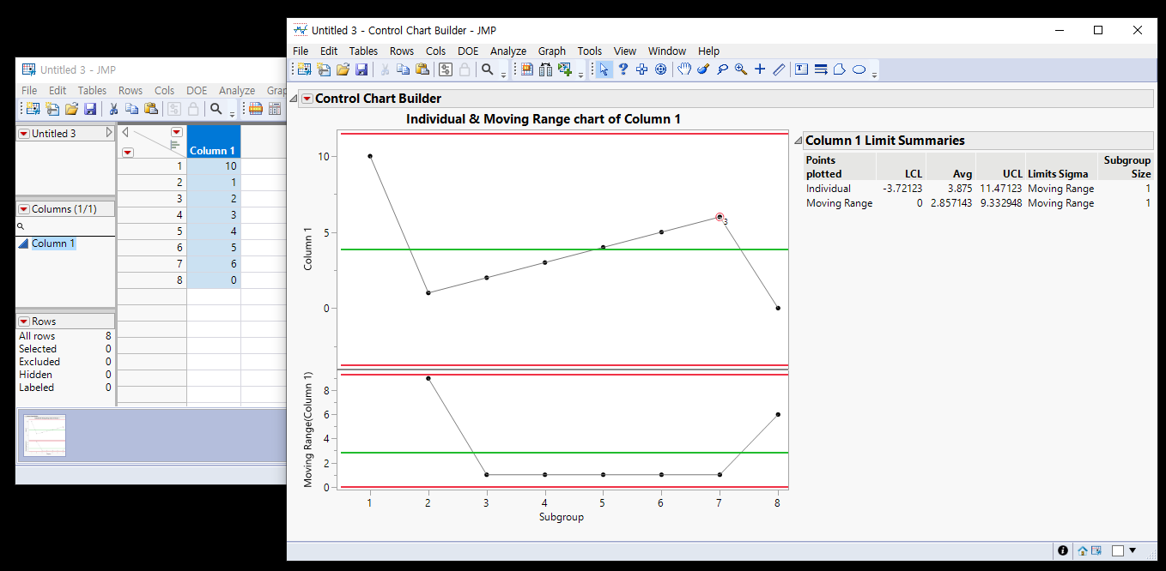
Task: Select the Crosshairs tool
Action: coord(761,69)
